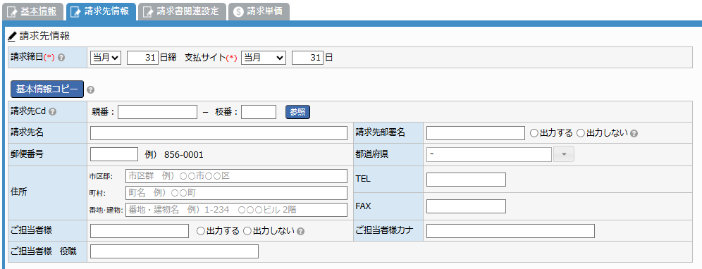
Task: Click help icon after ご担当者様 output options
Action: point(301,231)
